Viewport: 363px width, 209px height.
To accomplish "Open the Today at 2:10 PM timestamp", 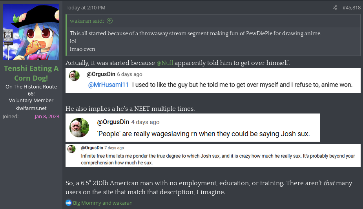I will click(86, 7).
